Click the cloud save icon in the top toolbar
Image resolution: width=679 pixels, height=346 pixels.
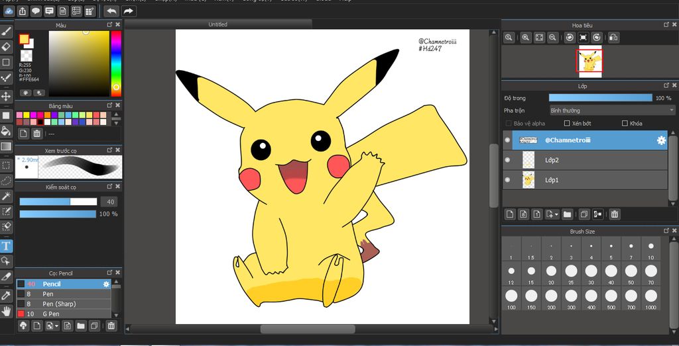[x=9, y=11]
